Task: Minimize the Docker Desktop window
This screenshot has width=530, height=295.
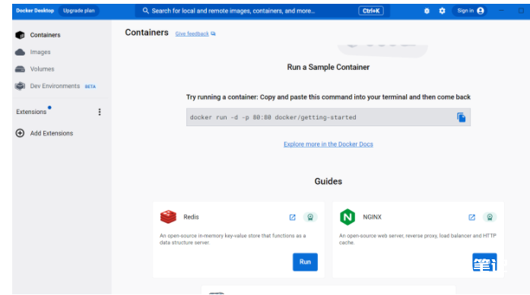Action: (x=501, y=11)
